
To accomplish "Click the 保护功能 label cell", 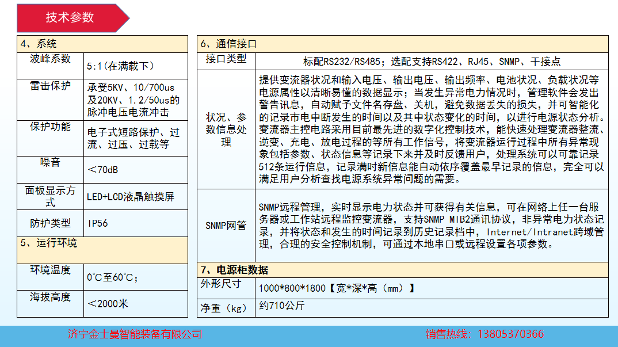I will click(x=51, y=127).
